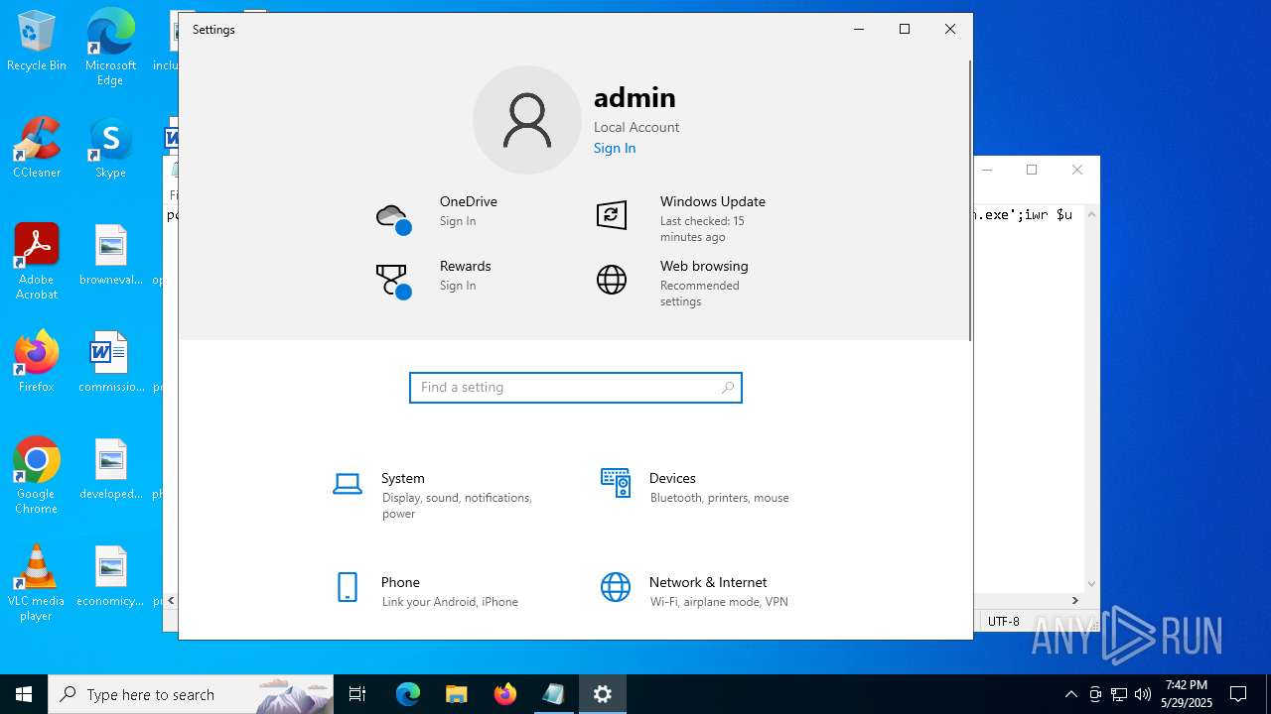
Task: Click the search magnifier in Find a setting
Action: pos(728,388)
